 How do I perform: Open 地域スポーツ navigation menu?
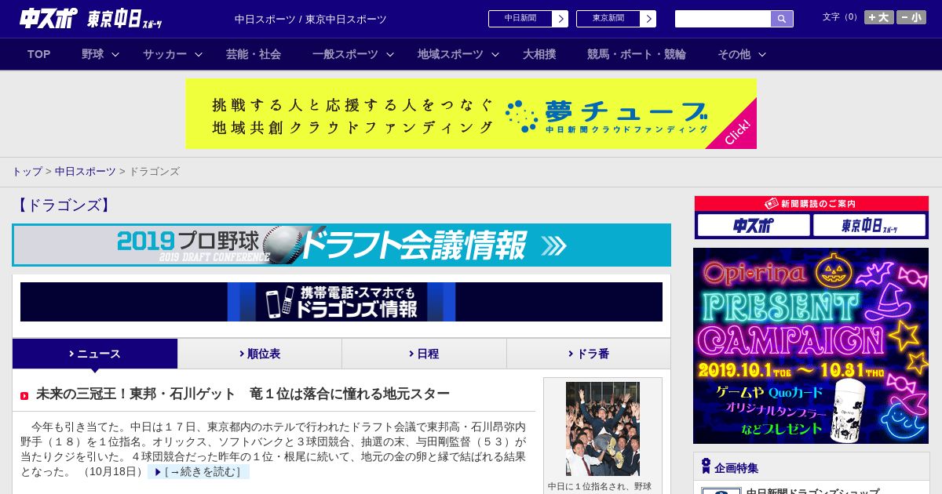[451, 54]
